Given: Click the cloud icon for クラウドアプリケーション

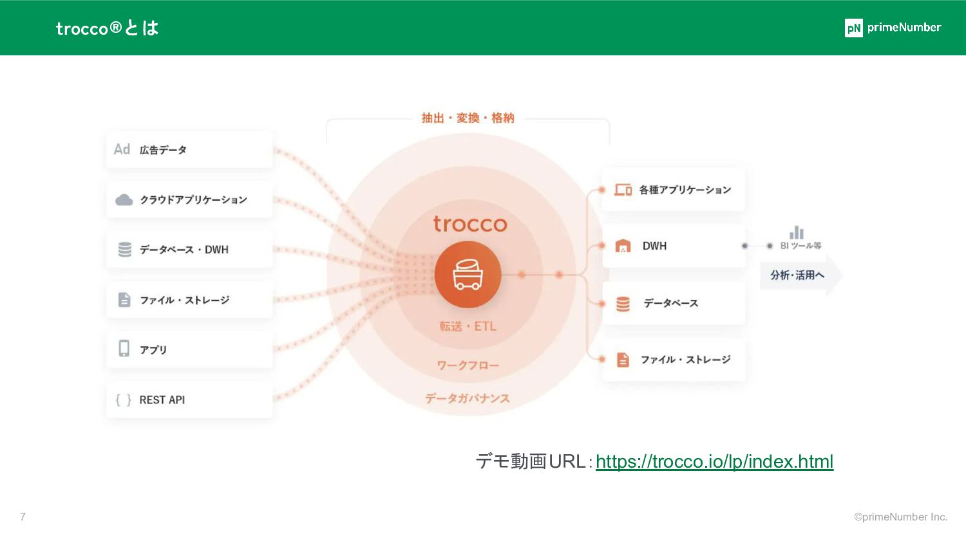Looking at the screenshot, I should pos(124,199).
